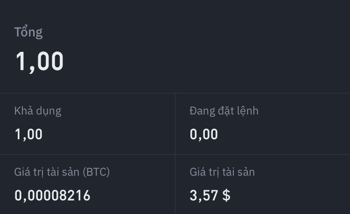The image size is (350, 214).
Task: Click the divider line below Đang đặt lệnh amount
Action: tap(262, 154)
